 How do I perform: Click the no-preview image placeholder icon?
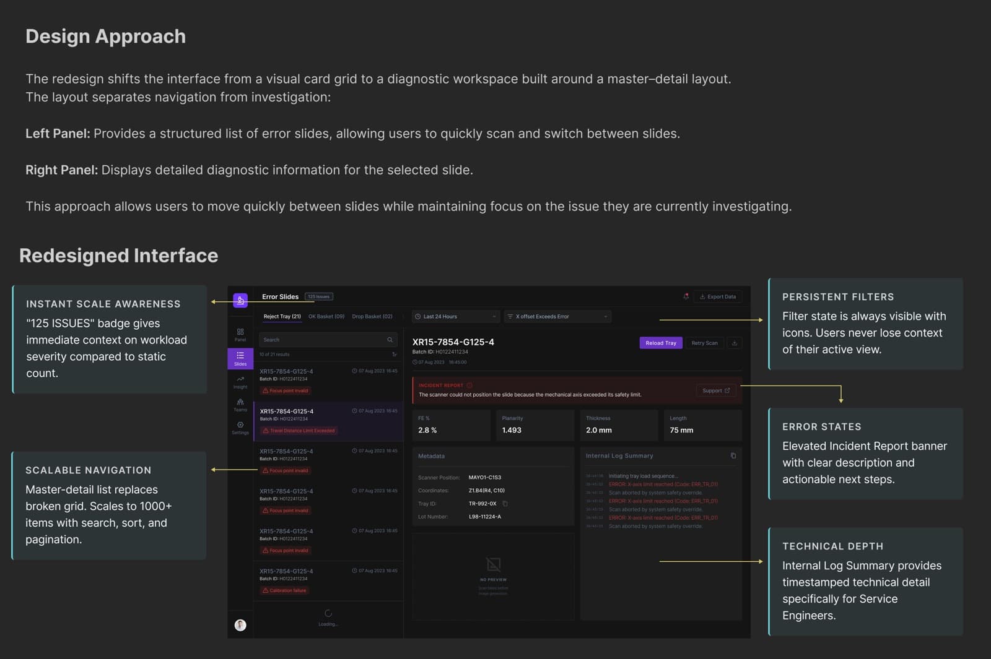(493, 564)
